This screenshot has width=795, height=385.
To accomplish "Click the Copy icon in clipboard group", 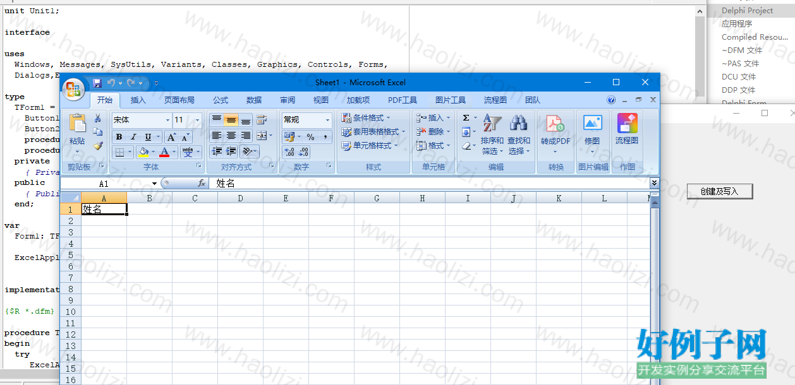I will pyautogui.click(x=97, y=132).
